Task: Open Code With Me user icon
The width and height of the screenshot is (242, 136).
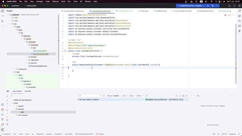Action: [230, 6]
